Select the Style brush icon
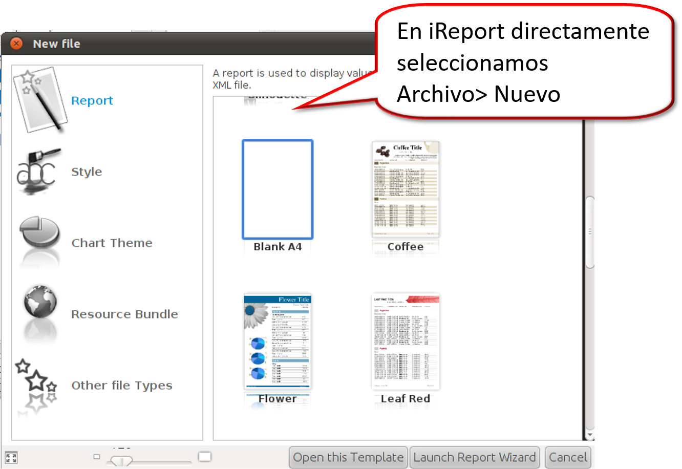The image size is (682, 469). [x=39, y=171]
